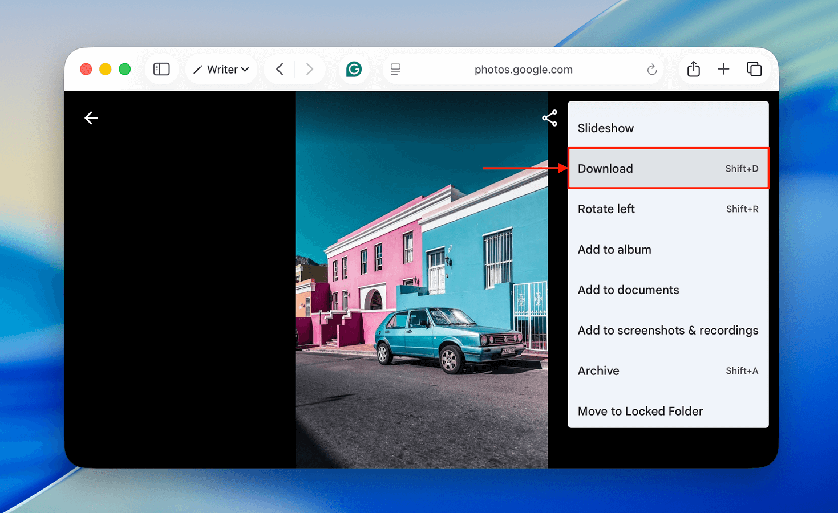Screen dimensions: 838x513
Task: Show tab overview icon
Action: [754, 70]
